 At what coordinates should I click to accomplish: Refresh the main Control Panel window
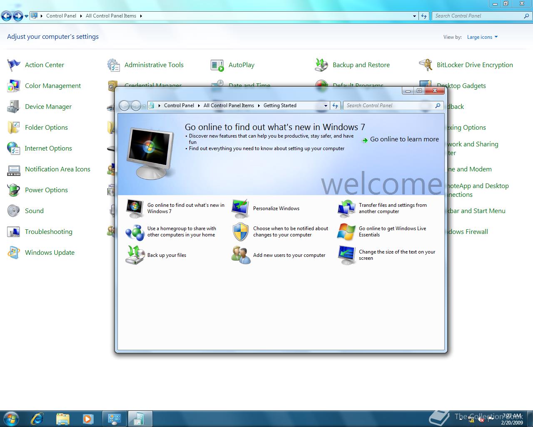click(424, 16)
